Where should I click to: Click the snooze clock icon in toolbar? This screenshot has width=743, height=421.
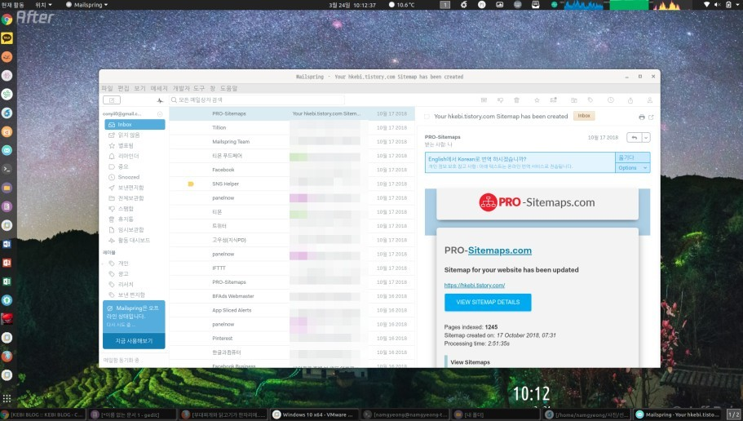tap(611, 100)
